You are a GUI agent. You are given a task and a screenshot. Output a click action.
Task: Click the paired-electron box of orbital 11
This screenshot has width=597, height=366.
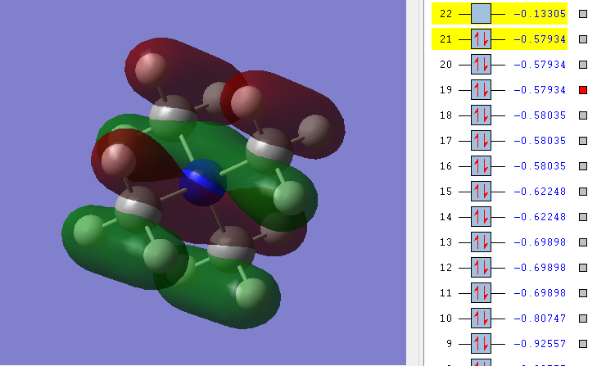click(x=481, y=293)
